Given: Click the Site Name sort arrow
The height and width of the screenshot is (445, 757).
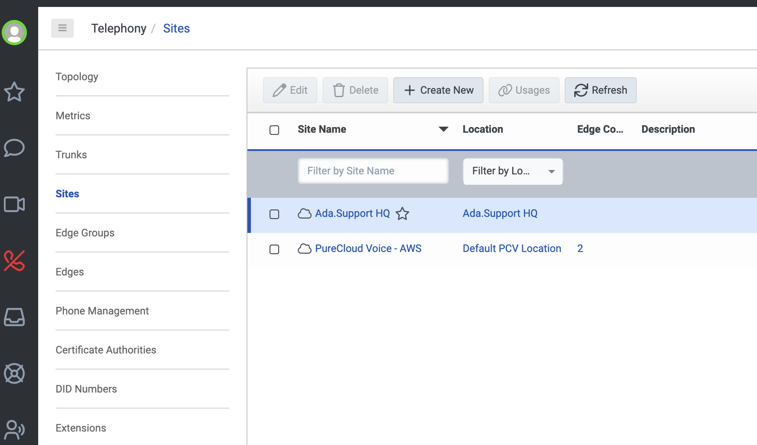Looking at the screenshot, I should coord(443,129).
